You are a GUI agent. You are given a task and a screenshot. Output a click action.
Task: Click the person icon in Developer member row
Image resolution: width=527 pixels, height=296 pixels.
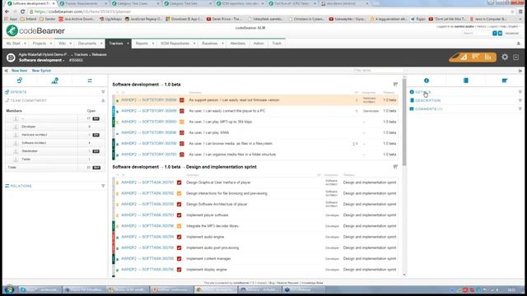pos(16,127)
